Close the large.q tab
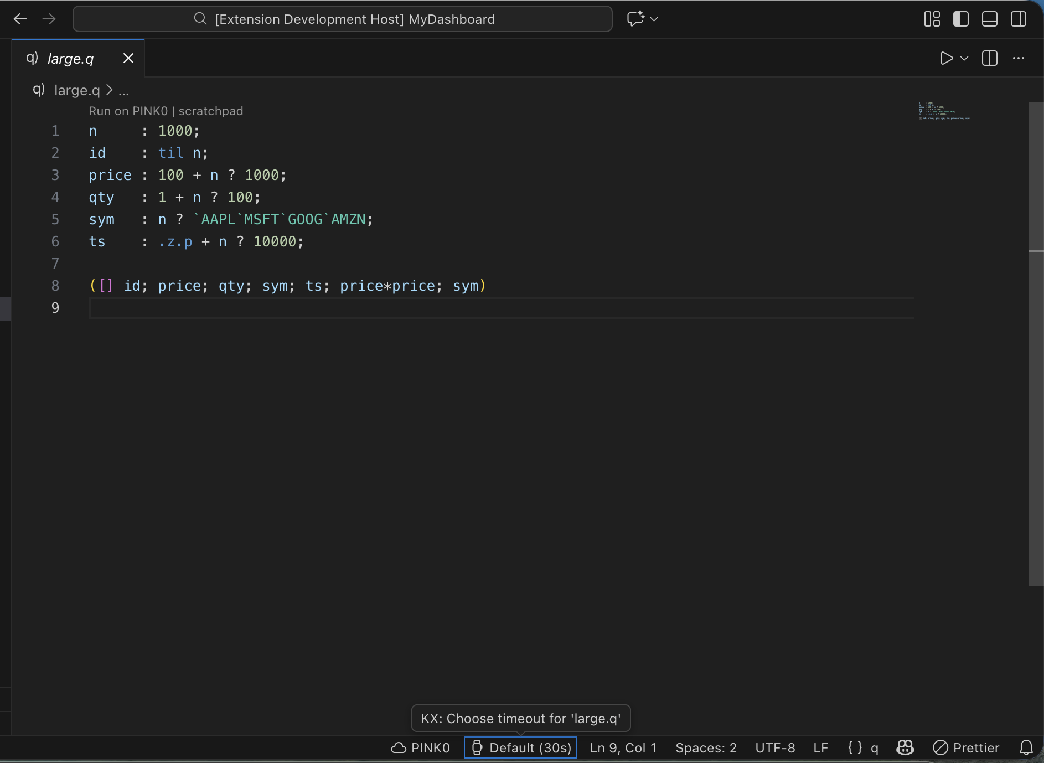The width and height of the screenshot is (1044, 763). [128, 58]
